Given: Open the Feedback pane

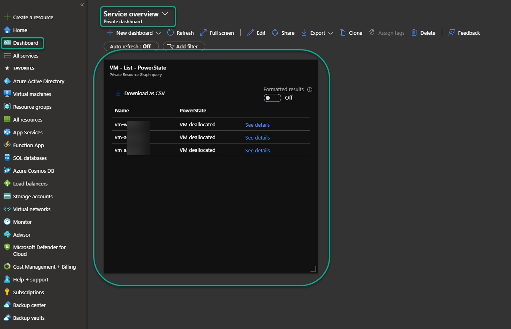Looking at the screenshot, I should [464, 33].
